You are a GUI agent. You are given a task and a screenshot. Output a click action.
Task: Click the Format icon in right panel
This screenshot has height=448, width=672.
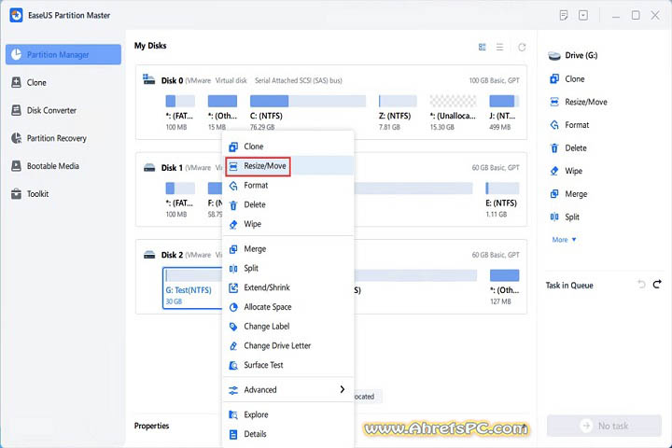coord(554,125)
